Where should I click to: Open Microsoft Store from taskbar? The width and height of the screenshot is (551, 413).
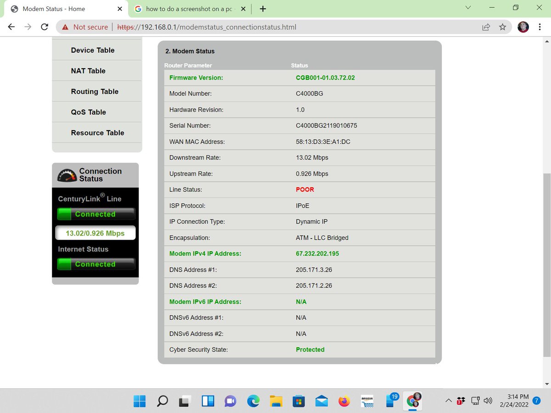(298, 401)
